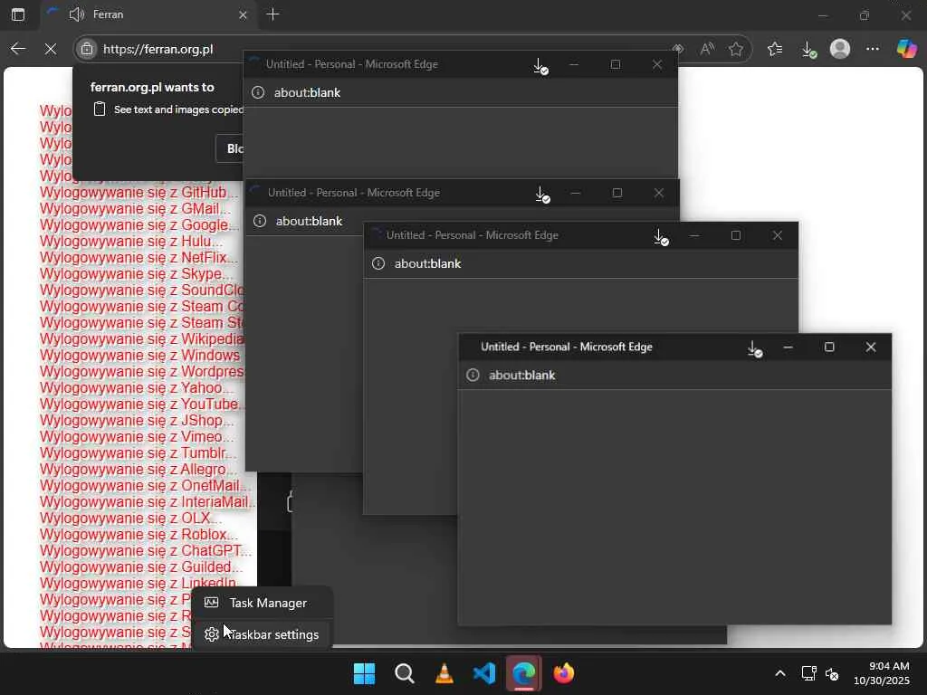
Task: Open taskbar Search icon
Action: pos(405,673)
